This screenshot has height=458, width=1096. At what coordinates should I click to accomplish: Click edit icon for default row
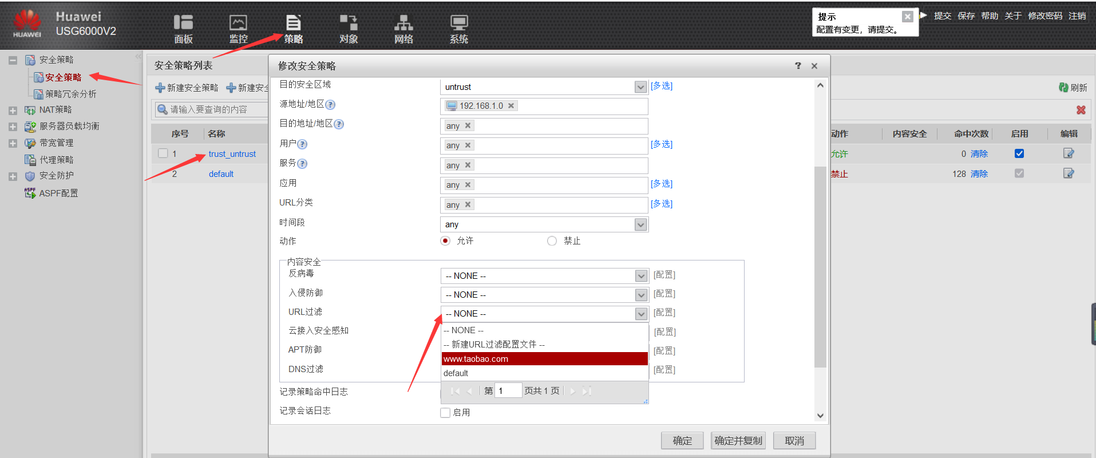point(1069,173)
